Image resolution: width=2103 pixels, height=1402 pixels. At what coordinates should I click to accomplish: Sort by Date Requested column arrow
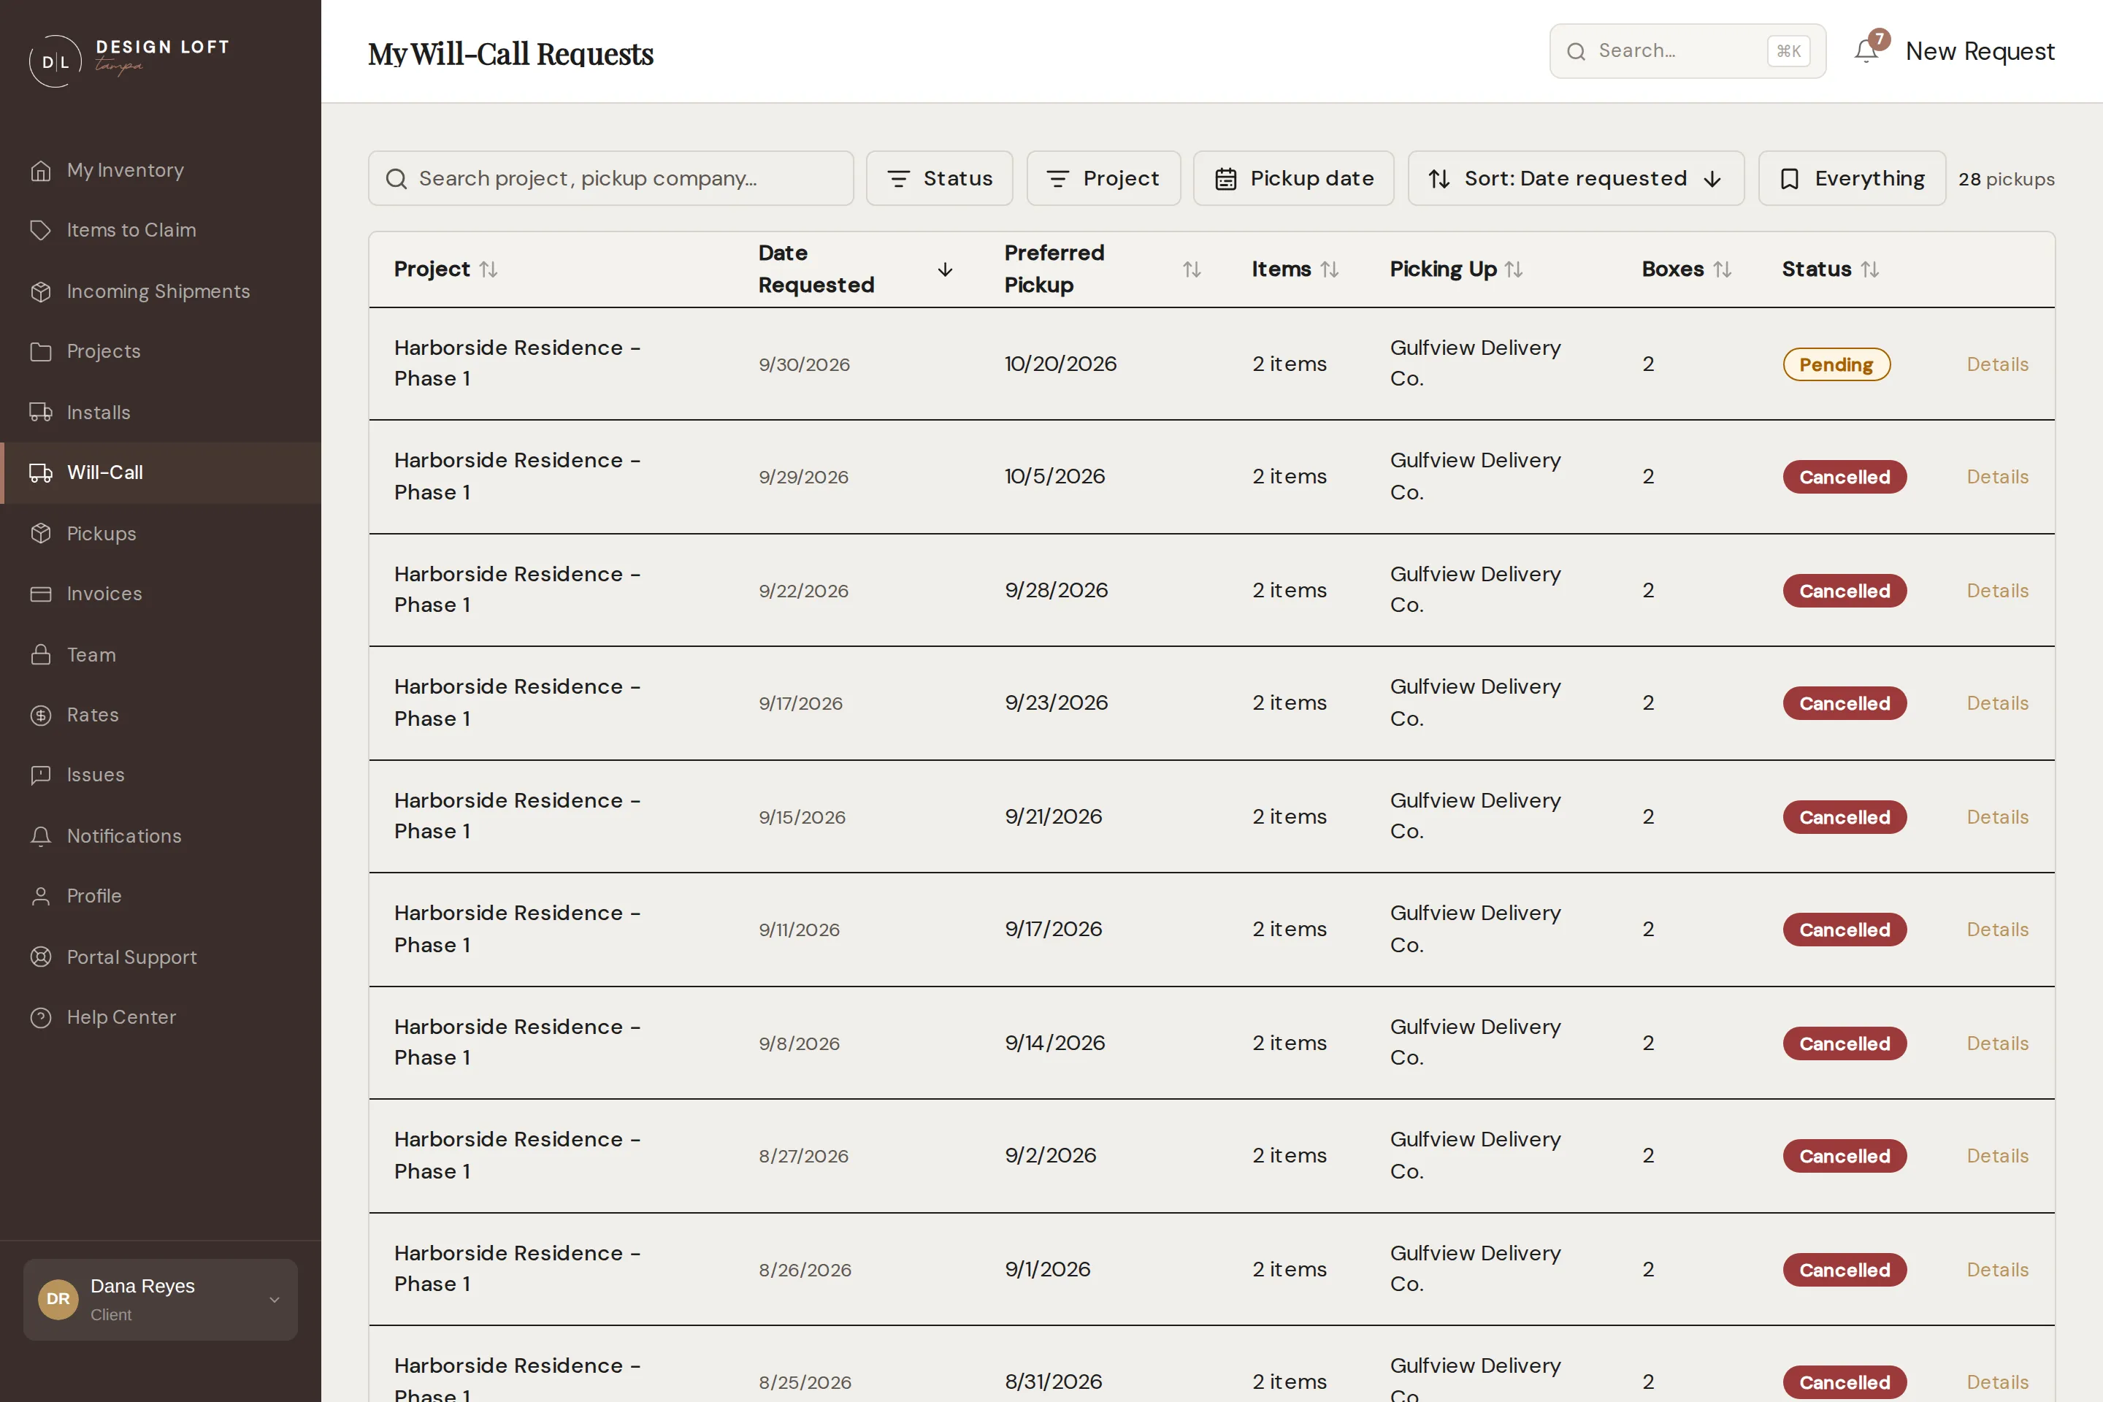[x=945, y=269]
